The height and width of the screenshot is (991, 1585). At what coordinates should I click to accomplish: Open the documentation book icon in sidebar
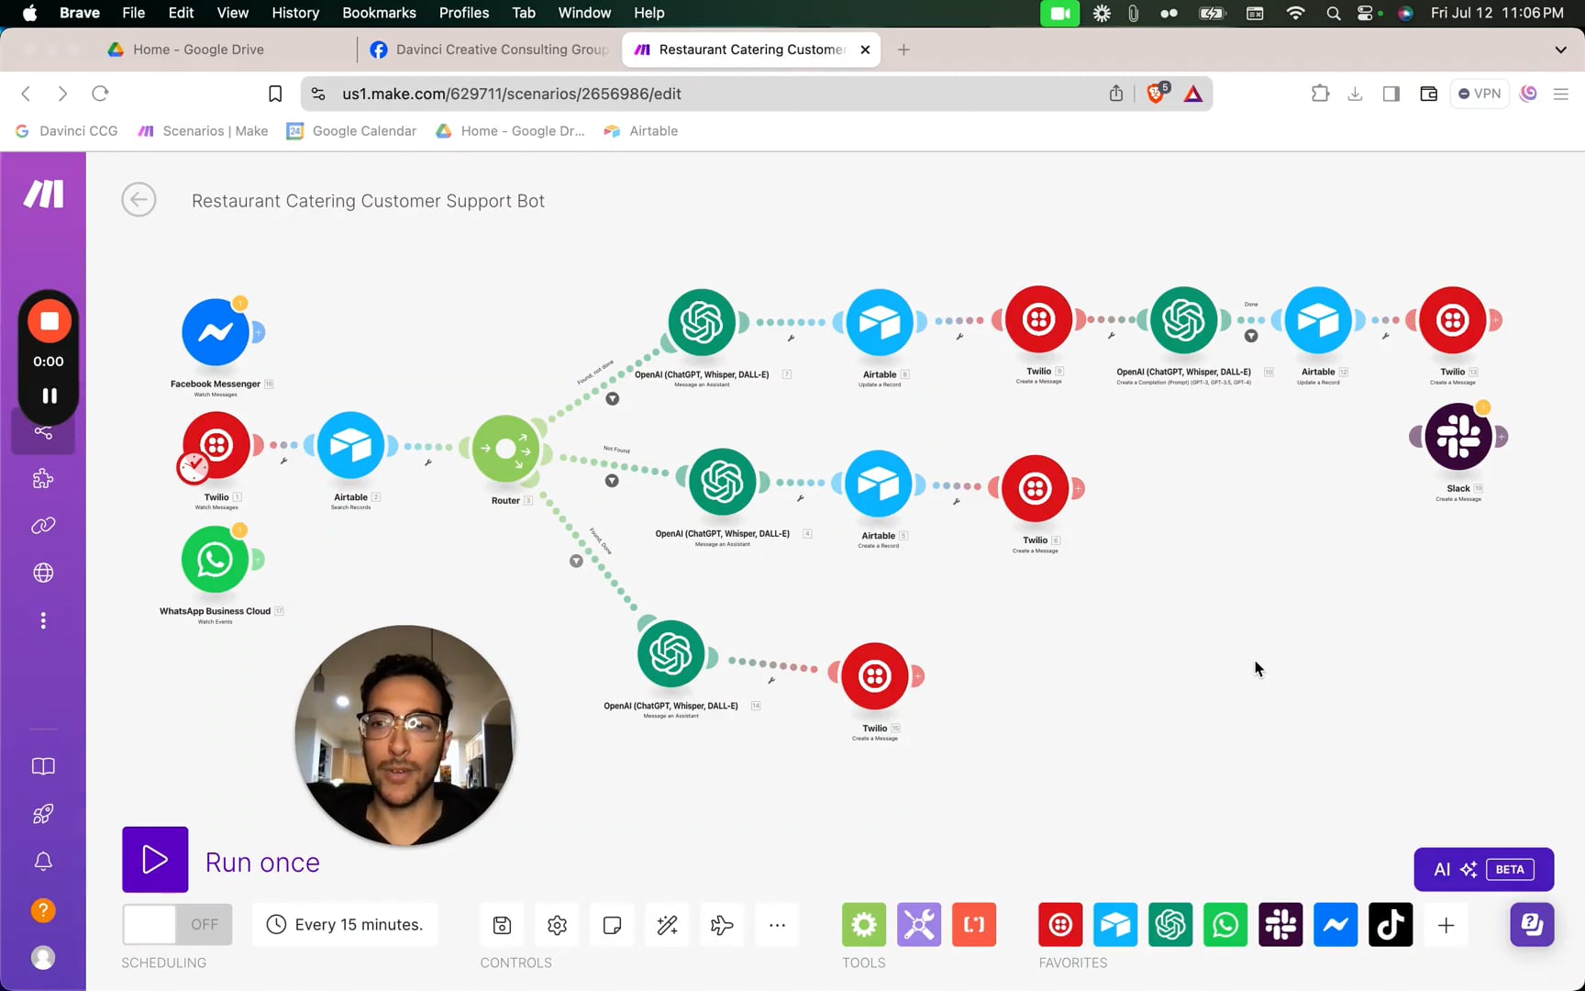coord(43,766)
